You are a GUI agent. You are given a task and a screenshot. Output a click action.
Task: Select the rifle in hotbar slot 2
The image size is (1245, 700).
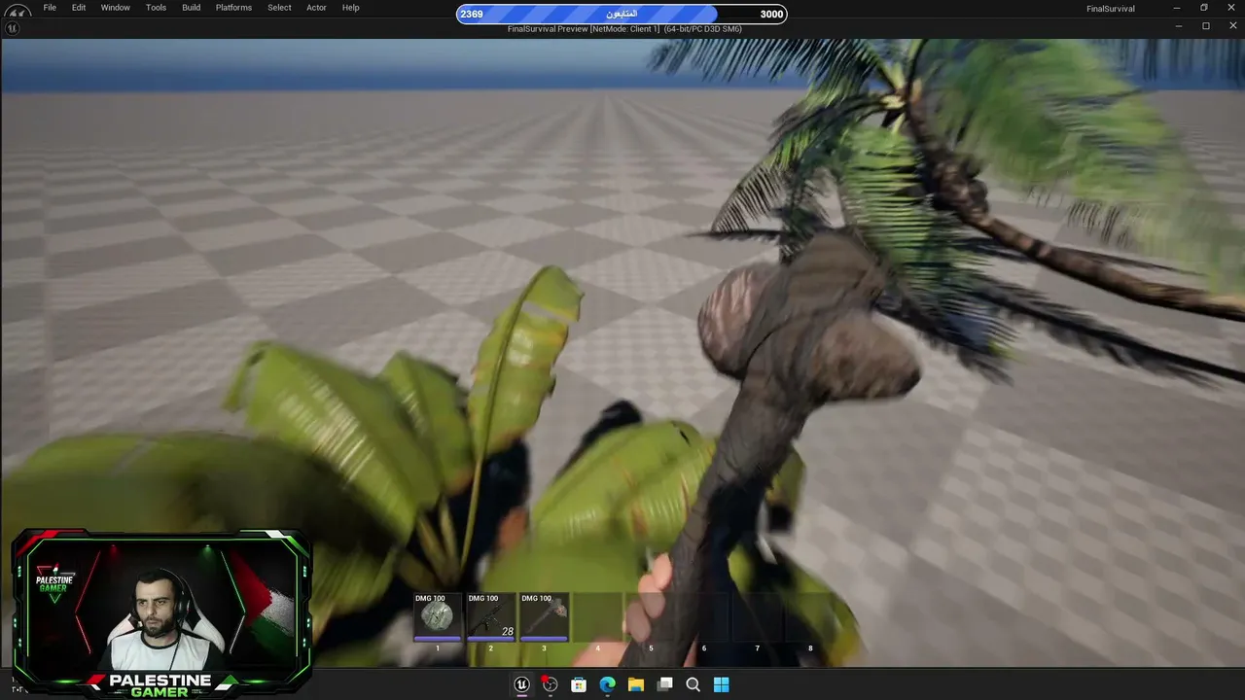point(490,616)
